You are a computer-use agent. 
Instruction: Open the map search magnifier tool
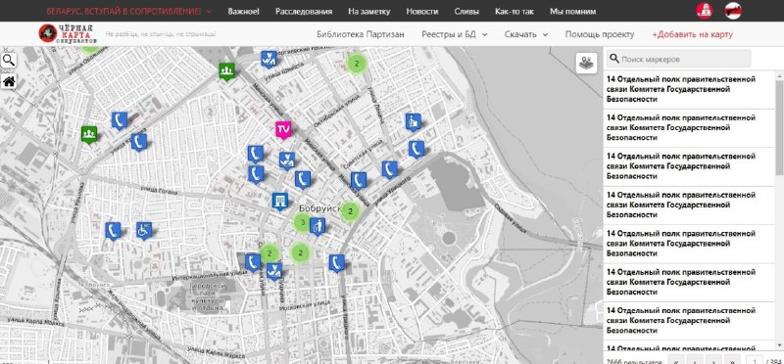[x=9, y=61]
